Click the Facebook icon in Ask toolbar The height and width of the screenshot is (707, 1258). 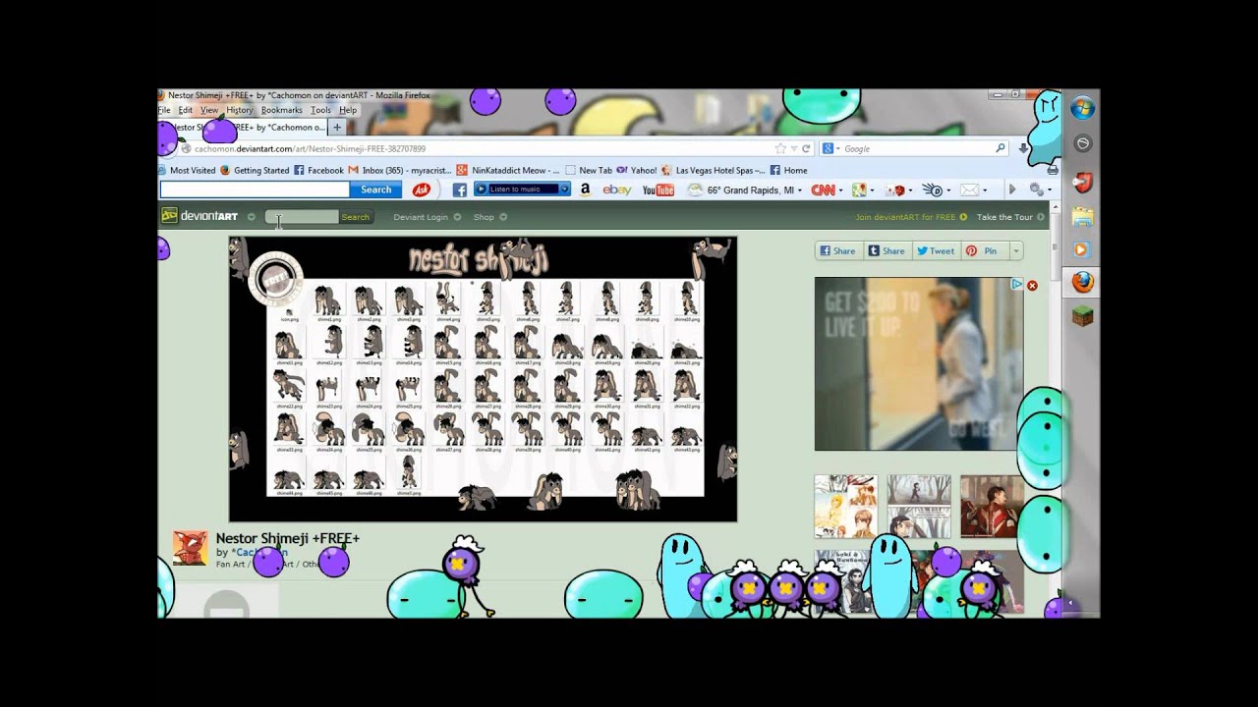[459, 190]
